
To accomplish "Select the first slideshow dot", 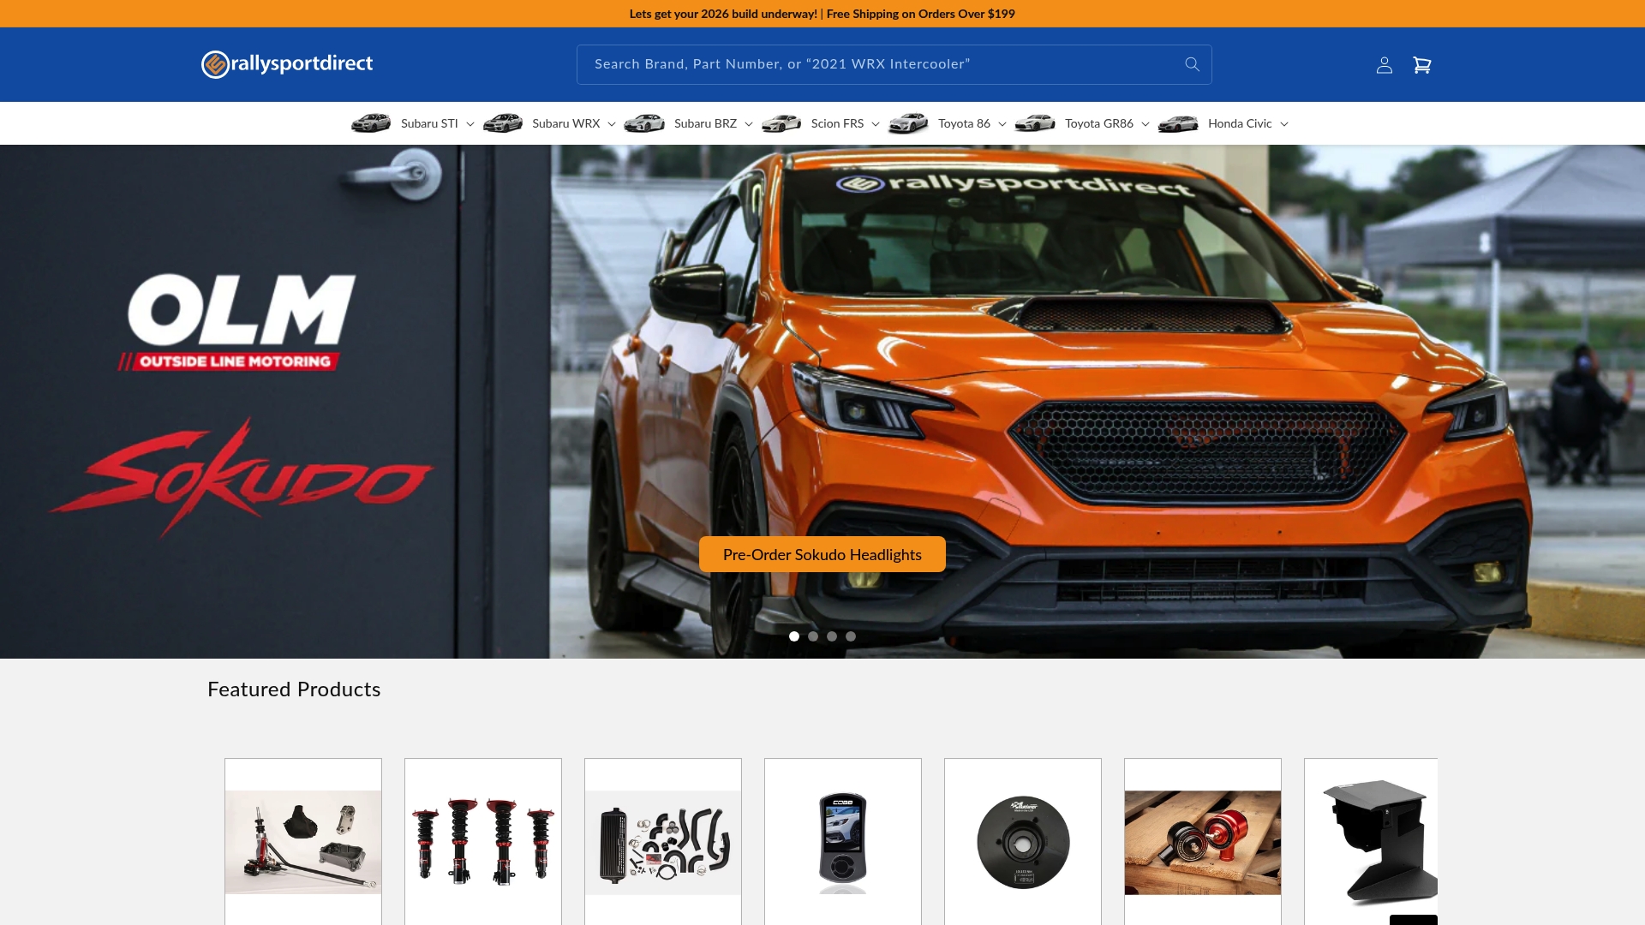I will point(794,636).
